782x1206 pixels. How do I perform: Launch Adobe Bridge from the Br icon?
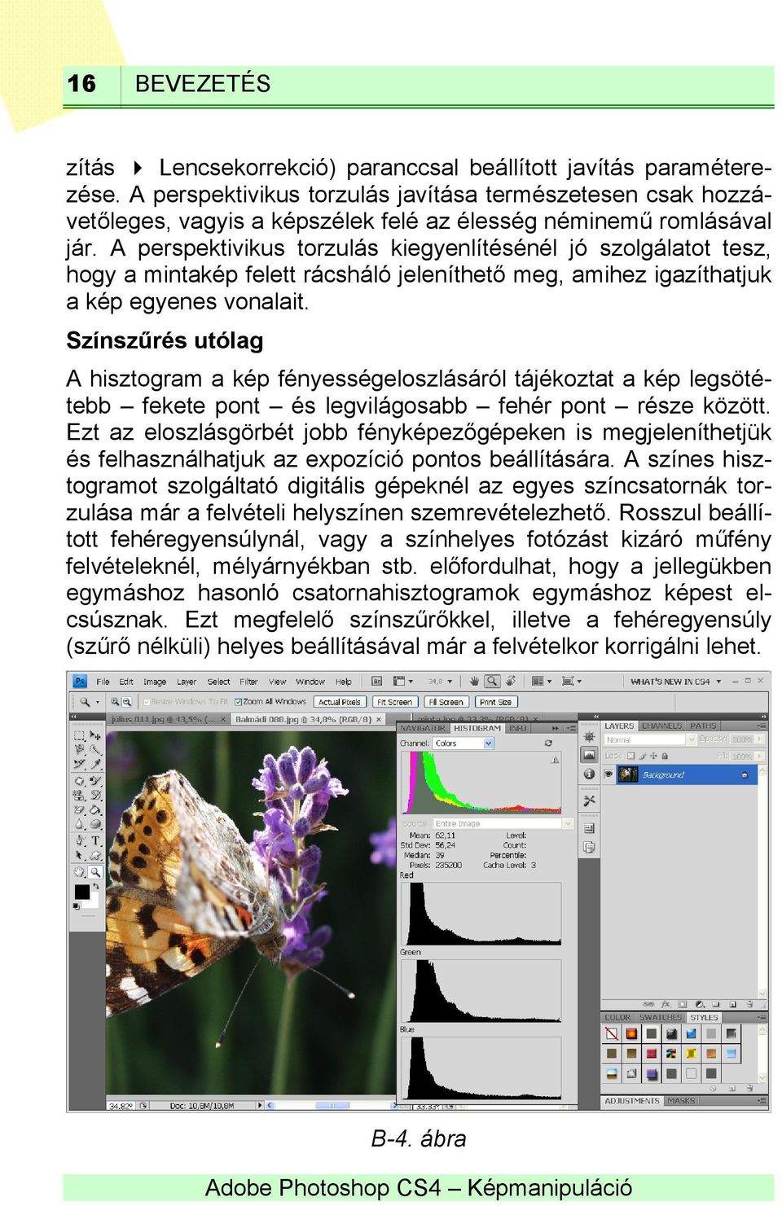tap(376, 681)
